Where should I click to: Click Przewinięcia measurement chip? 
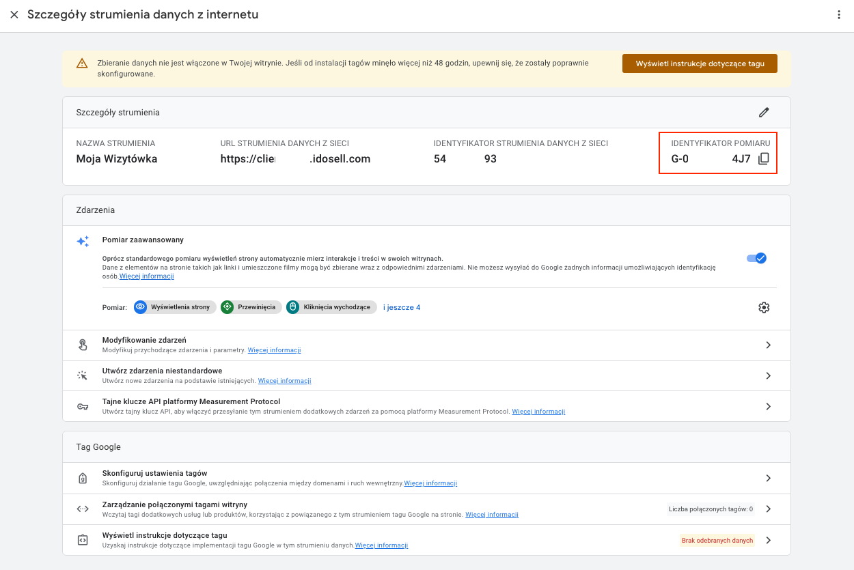click(x=251, y=307)
